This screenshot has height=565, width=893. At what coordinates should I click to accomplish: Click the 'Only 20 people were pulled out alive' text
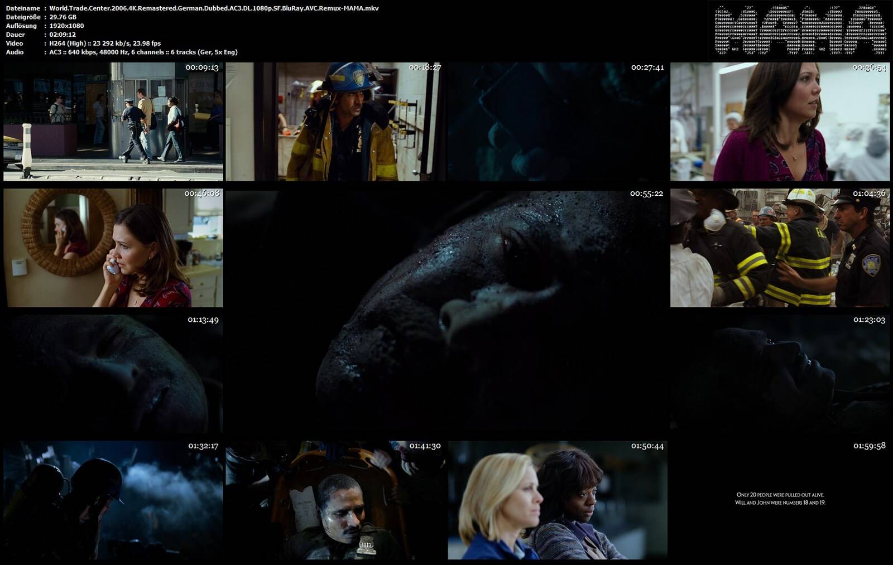780,495
